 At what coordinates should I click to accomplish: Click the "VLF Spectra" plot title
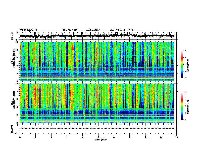[28, 30]
